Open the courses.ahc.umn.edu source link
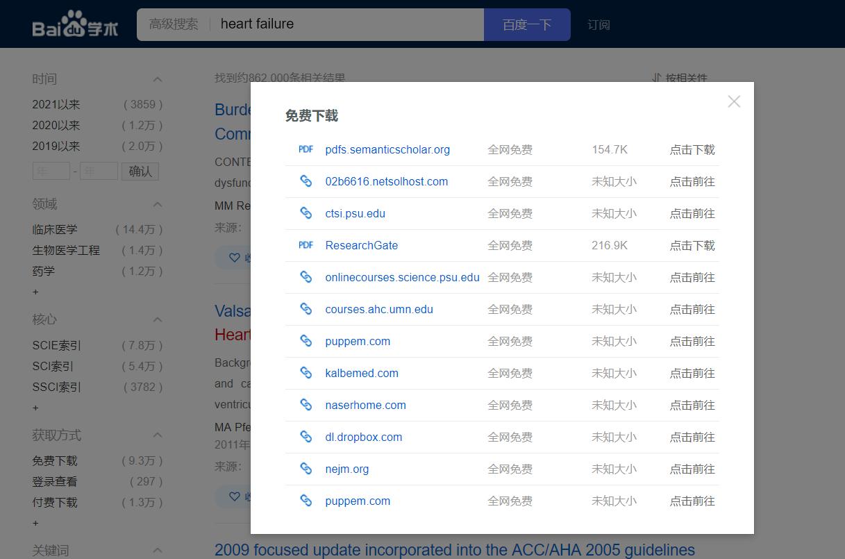Viewport: 845px width, 559px height. 378,309
